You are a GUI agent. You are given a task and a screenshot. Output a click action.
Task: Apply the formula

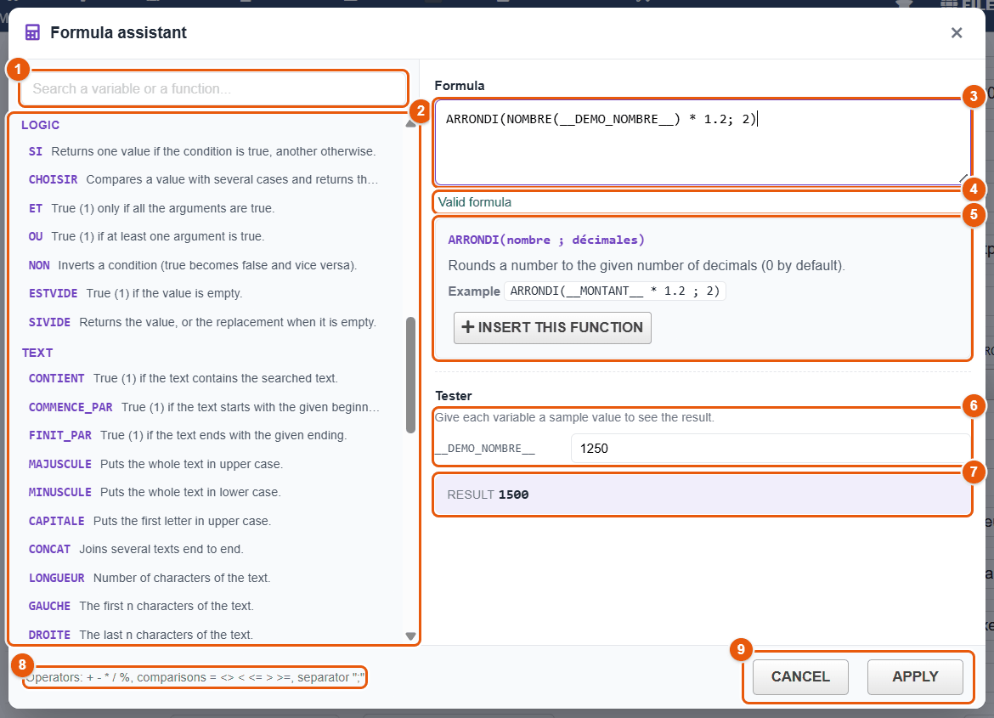click(915, 676)
